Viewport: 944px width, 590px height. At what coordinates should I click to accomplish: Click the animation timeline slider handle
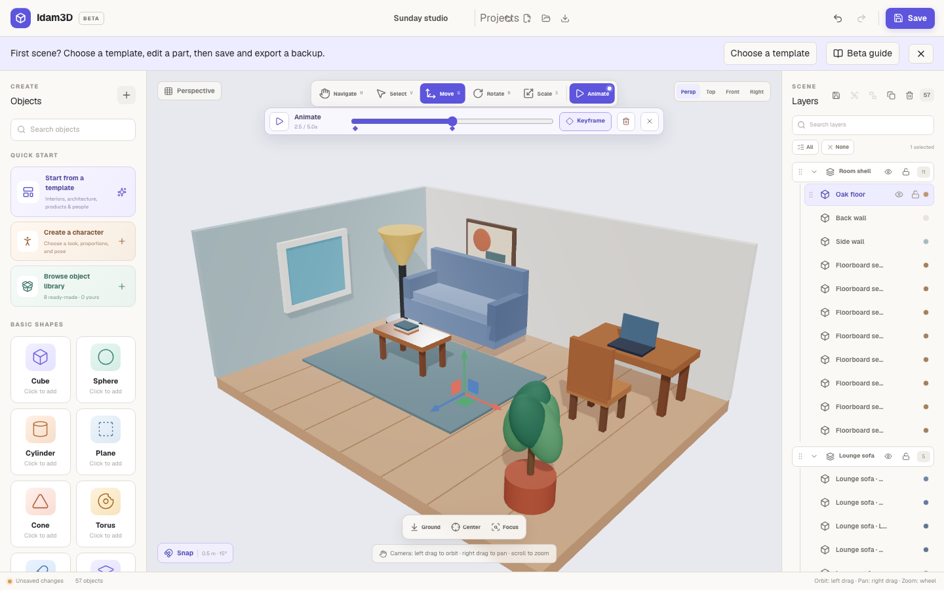pos(452,121)
